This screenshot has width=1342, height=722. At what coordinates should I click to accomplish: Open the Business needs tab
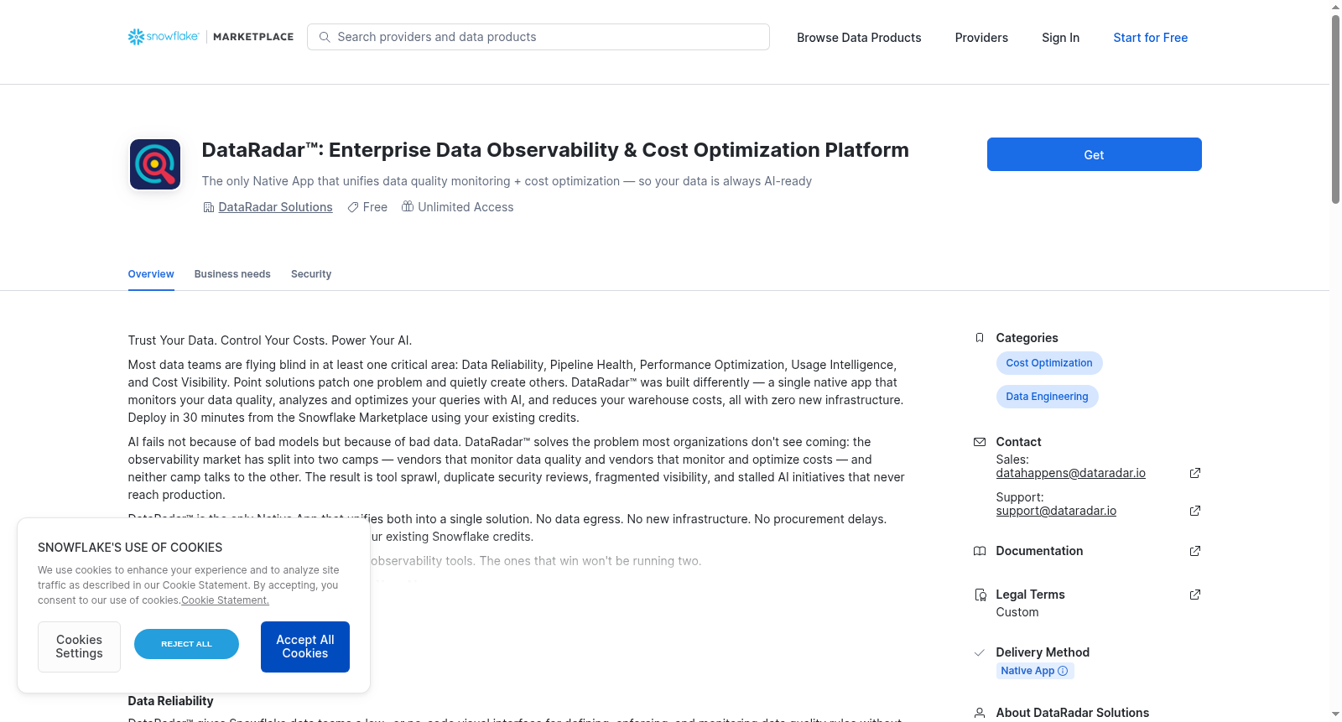point(232,274)
